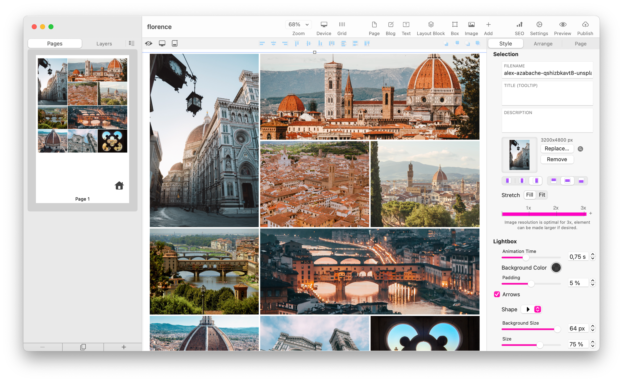
Task: Set image vertical position to middle
Action: click(x=567, y=181)
